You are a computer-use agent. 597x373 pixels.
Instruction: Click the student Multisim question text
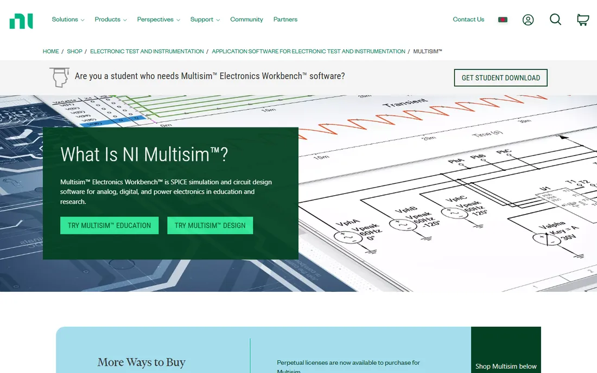[210, 76]
